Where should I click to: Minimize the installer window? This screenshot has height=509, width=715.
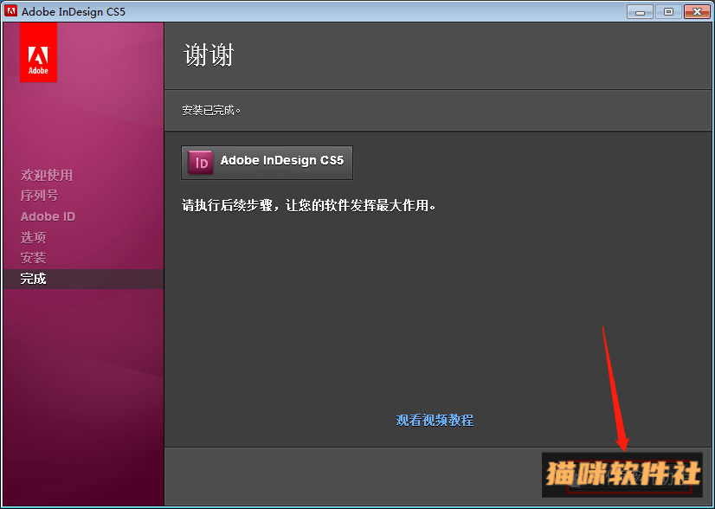pos(640,12)
